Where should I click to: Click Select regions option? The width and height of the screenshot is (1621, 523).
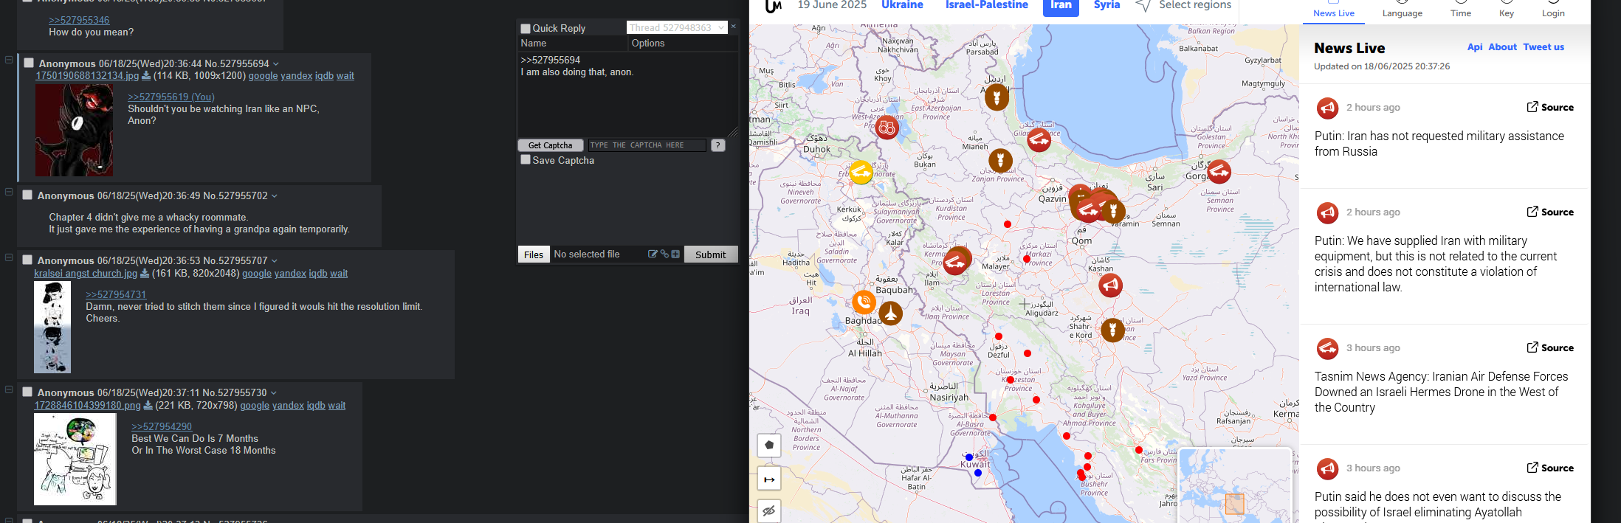pyautogui.click(x=1183, y=5)
